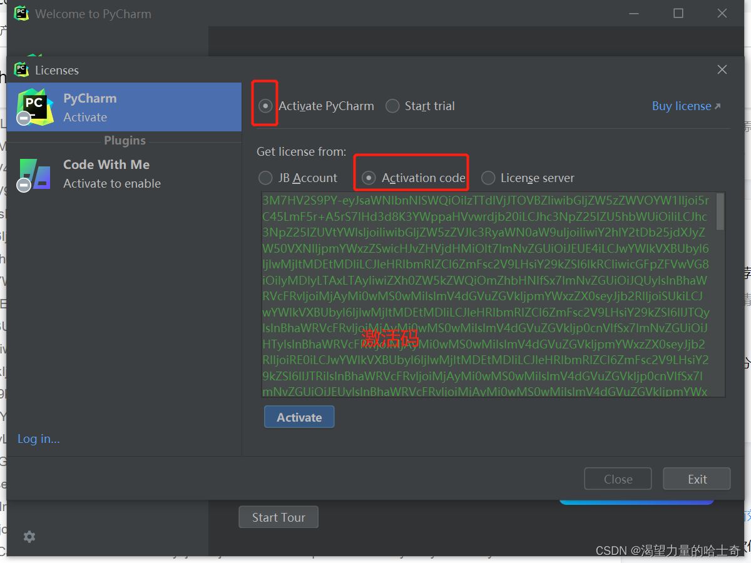Image resolution: width=751 pixels, height=563 pixels.
Task: Click the 'Activate to enable' text under Code With Me
Action: [x=112, y=183]
